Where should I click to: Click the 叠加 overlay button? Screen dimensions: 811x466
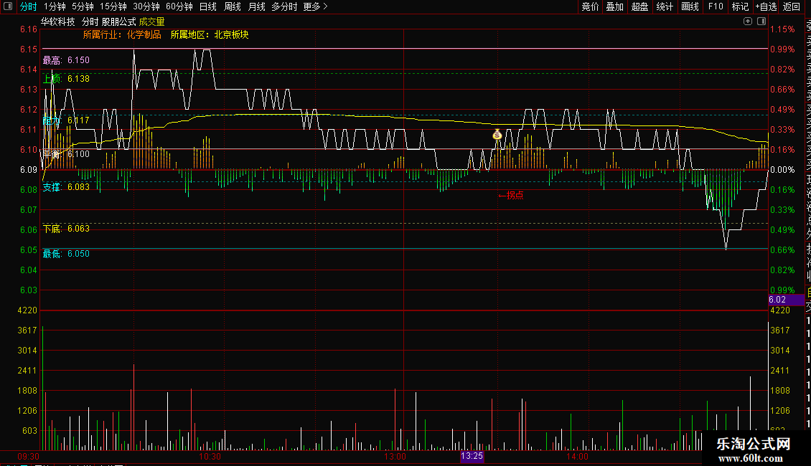point(615,6)
